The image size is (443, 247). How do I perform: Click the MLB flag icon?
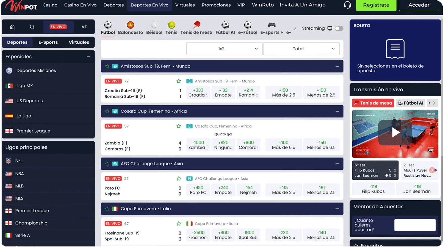pos(9,186)
